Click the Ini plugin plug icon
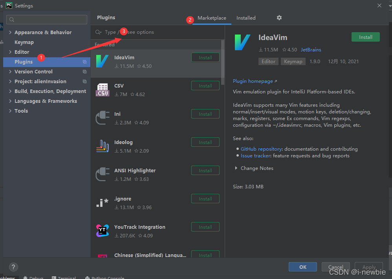Screen dimensions: 392x279 coord(102,118)
